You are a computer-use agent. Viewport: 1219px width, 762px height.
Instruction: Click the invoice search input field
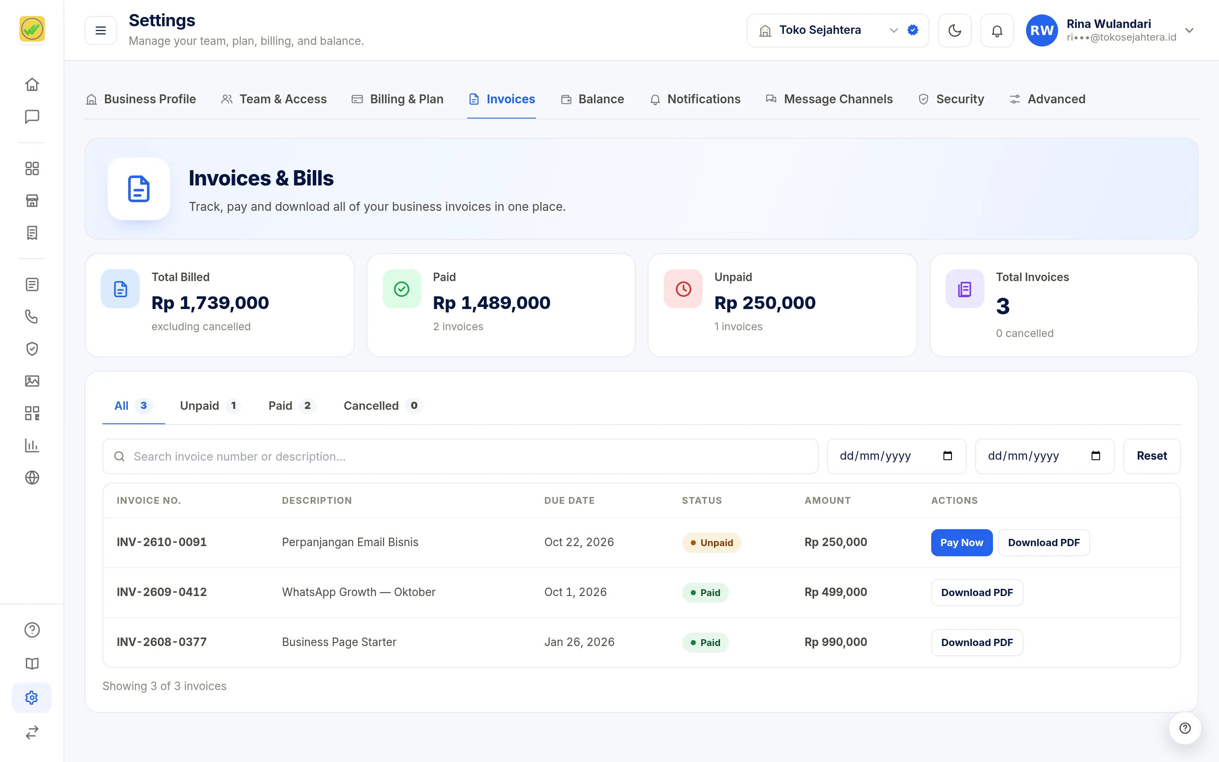461,456
